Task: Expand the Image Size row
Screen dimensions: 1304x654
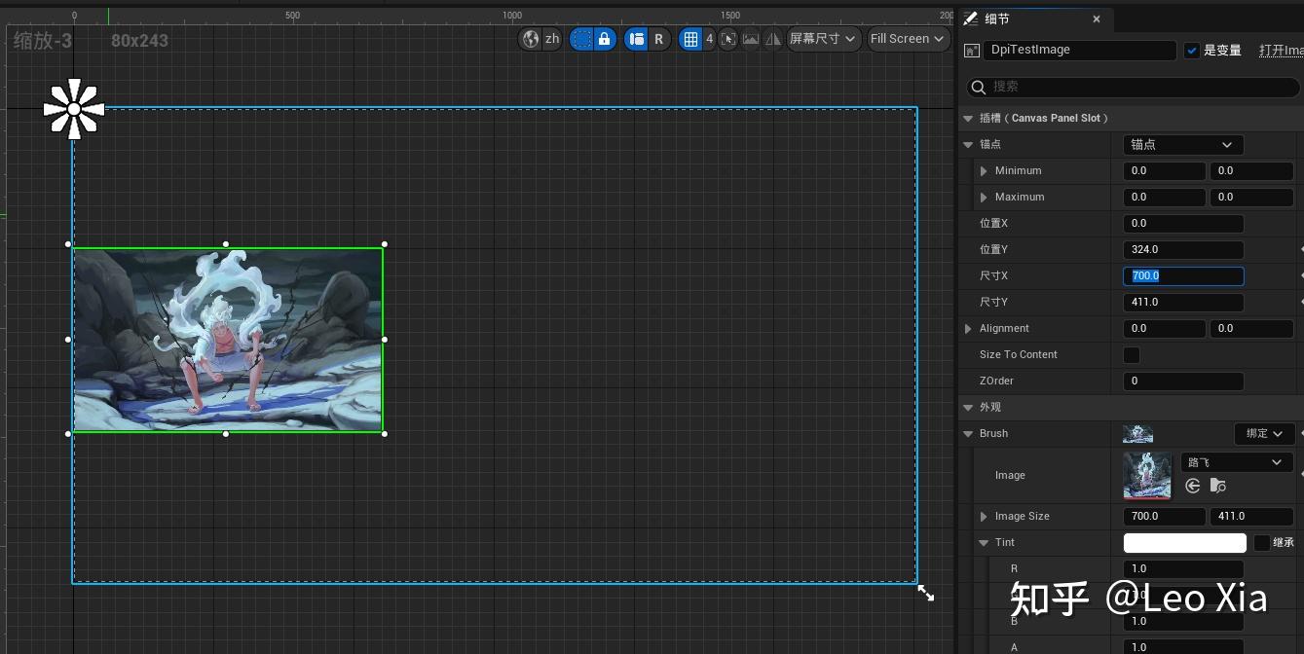Action: point(984,516)
